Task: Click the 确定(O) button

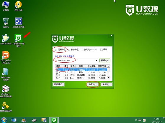Action: pyautogui.click(x=92, y=84)
